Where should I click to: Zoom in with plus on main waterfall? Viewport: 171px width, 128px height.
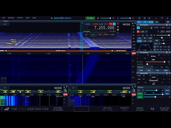pos(5,81)
